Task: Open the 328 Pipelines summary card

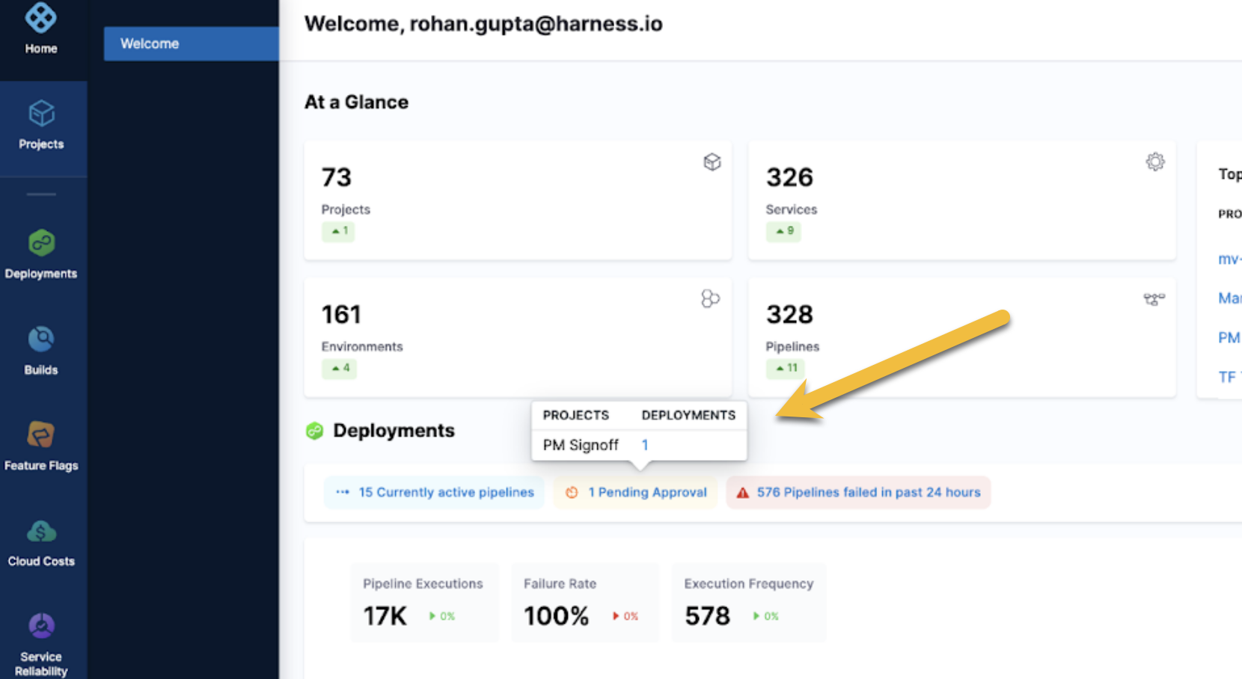Action: [x=961, y=337]
